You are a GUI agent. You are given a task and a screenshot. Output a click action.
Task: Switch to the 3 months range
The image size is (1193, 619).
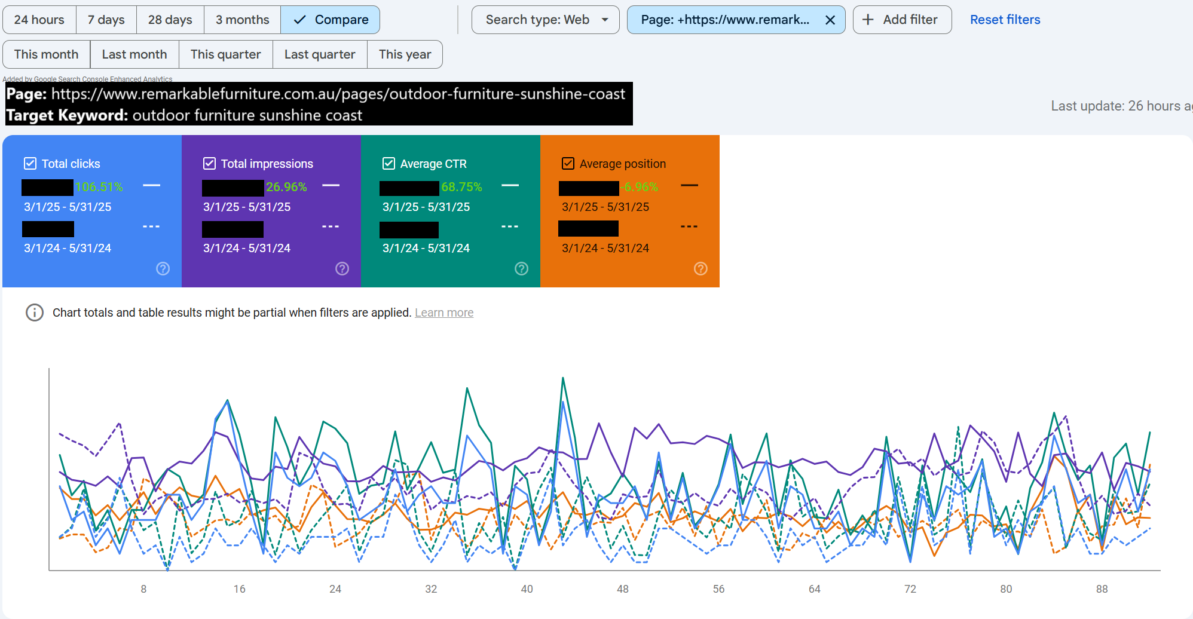[242, 20]
